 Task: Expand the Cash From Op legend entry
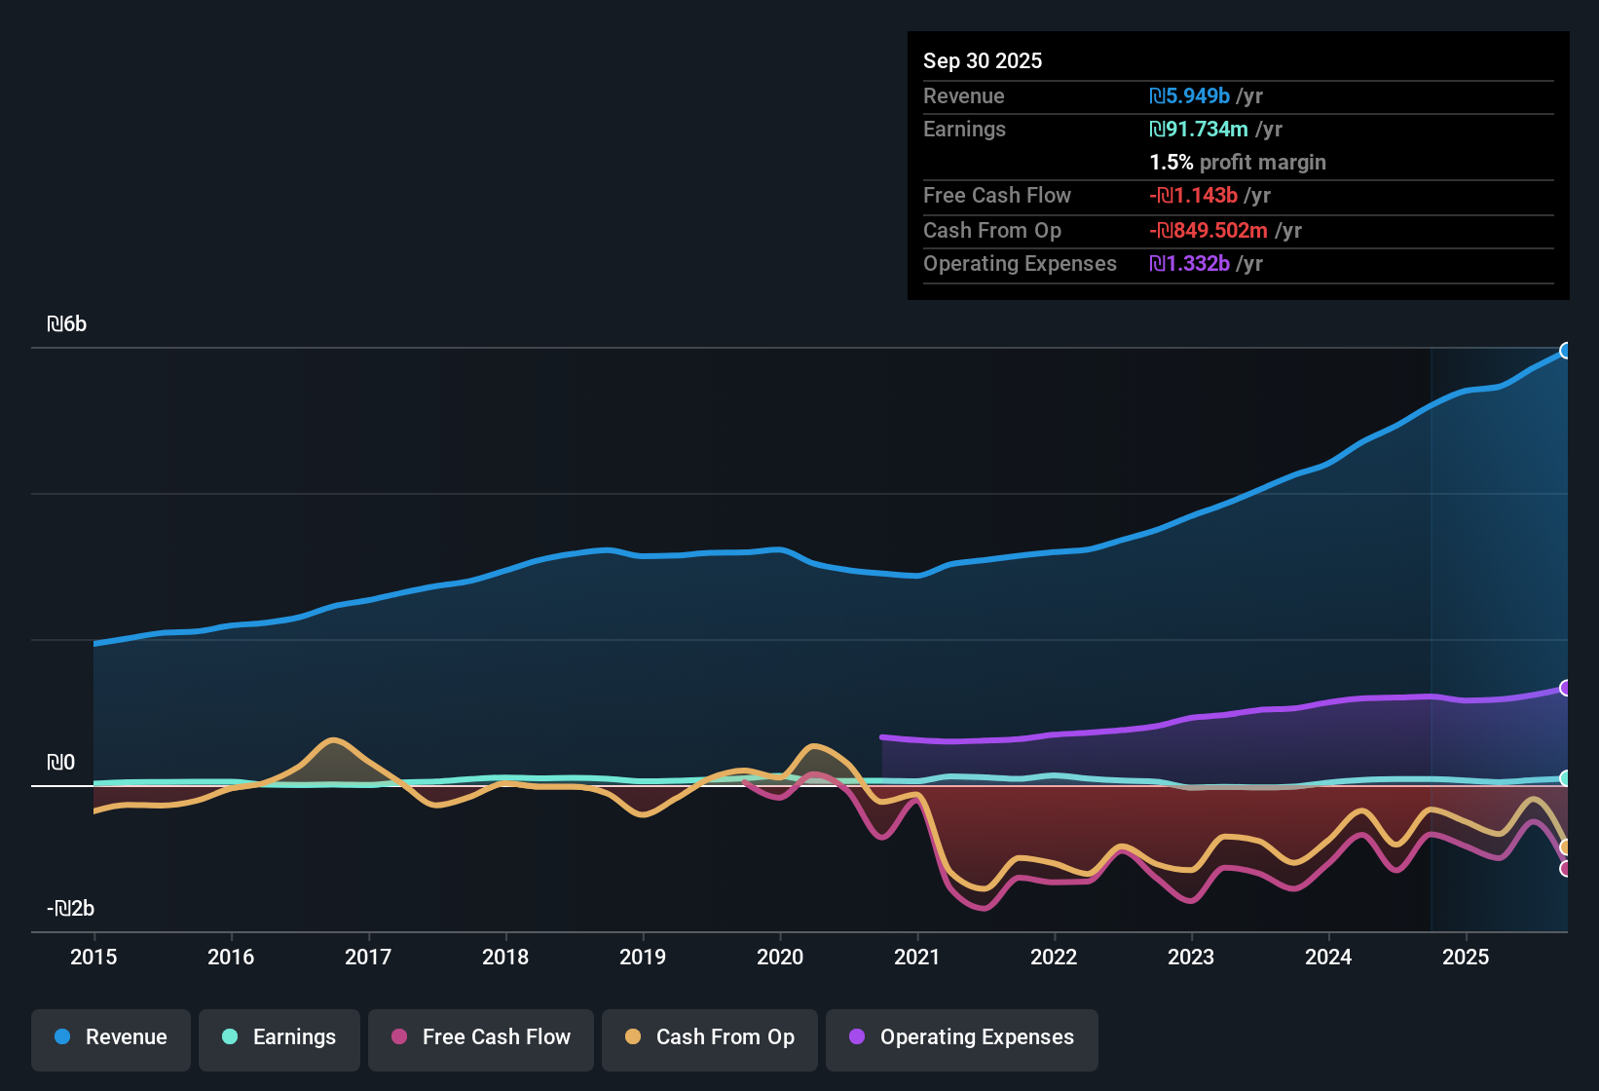click(709, 1037)
